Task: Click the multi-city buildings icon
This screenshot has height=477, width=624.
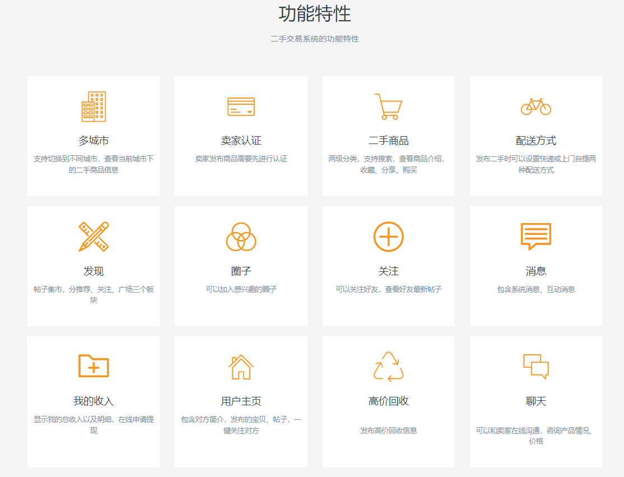Action: tap(94, 106)
